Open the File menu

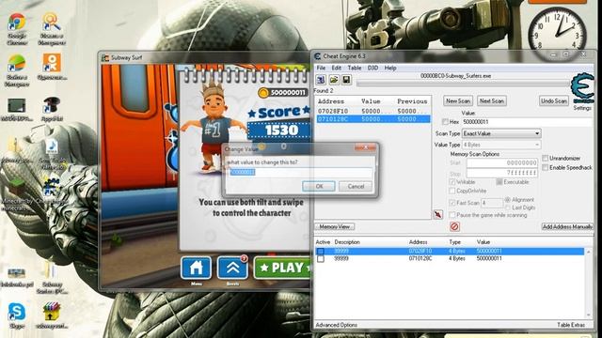coord(321,68)
